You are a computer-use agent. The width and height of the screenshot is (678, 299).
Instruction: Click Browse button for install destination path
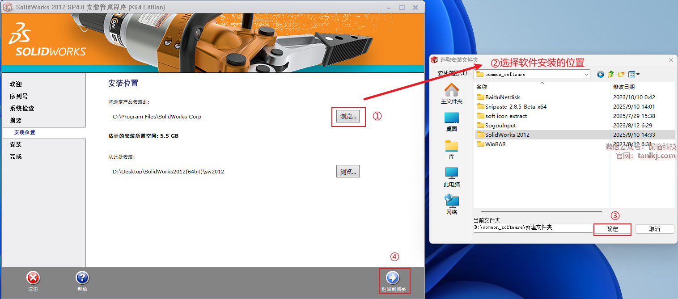[x=348, y=117]
